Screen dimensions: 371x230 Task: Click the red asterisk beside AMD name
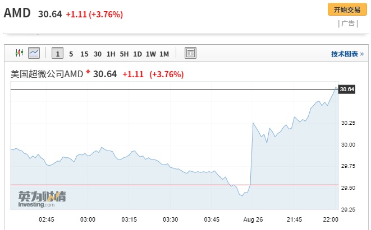(x=88, y=73)
